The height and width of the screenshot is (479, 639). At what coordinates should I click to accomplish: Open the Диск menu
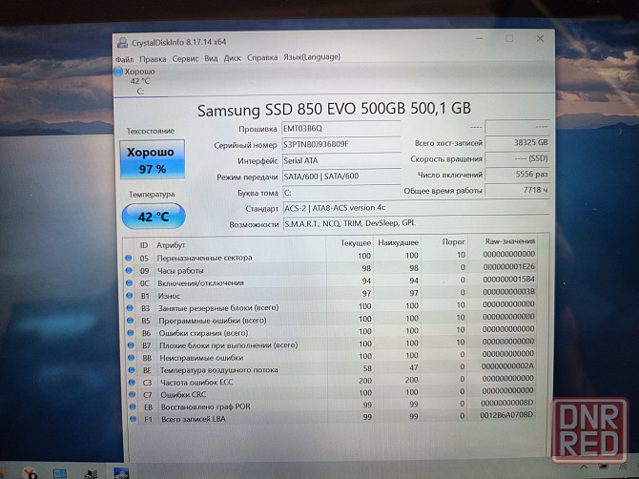pyautogui.click(x=233, y=58)
